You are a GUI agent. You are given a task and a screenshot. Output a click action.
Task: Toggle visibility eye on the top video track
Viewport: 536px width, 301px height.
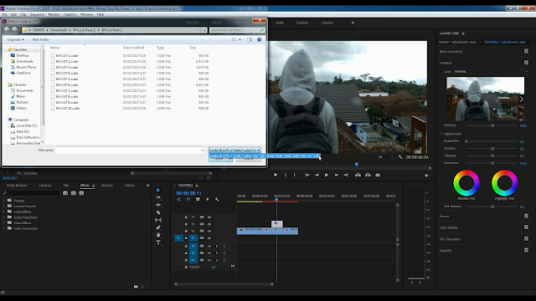tap(209, 217)
